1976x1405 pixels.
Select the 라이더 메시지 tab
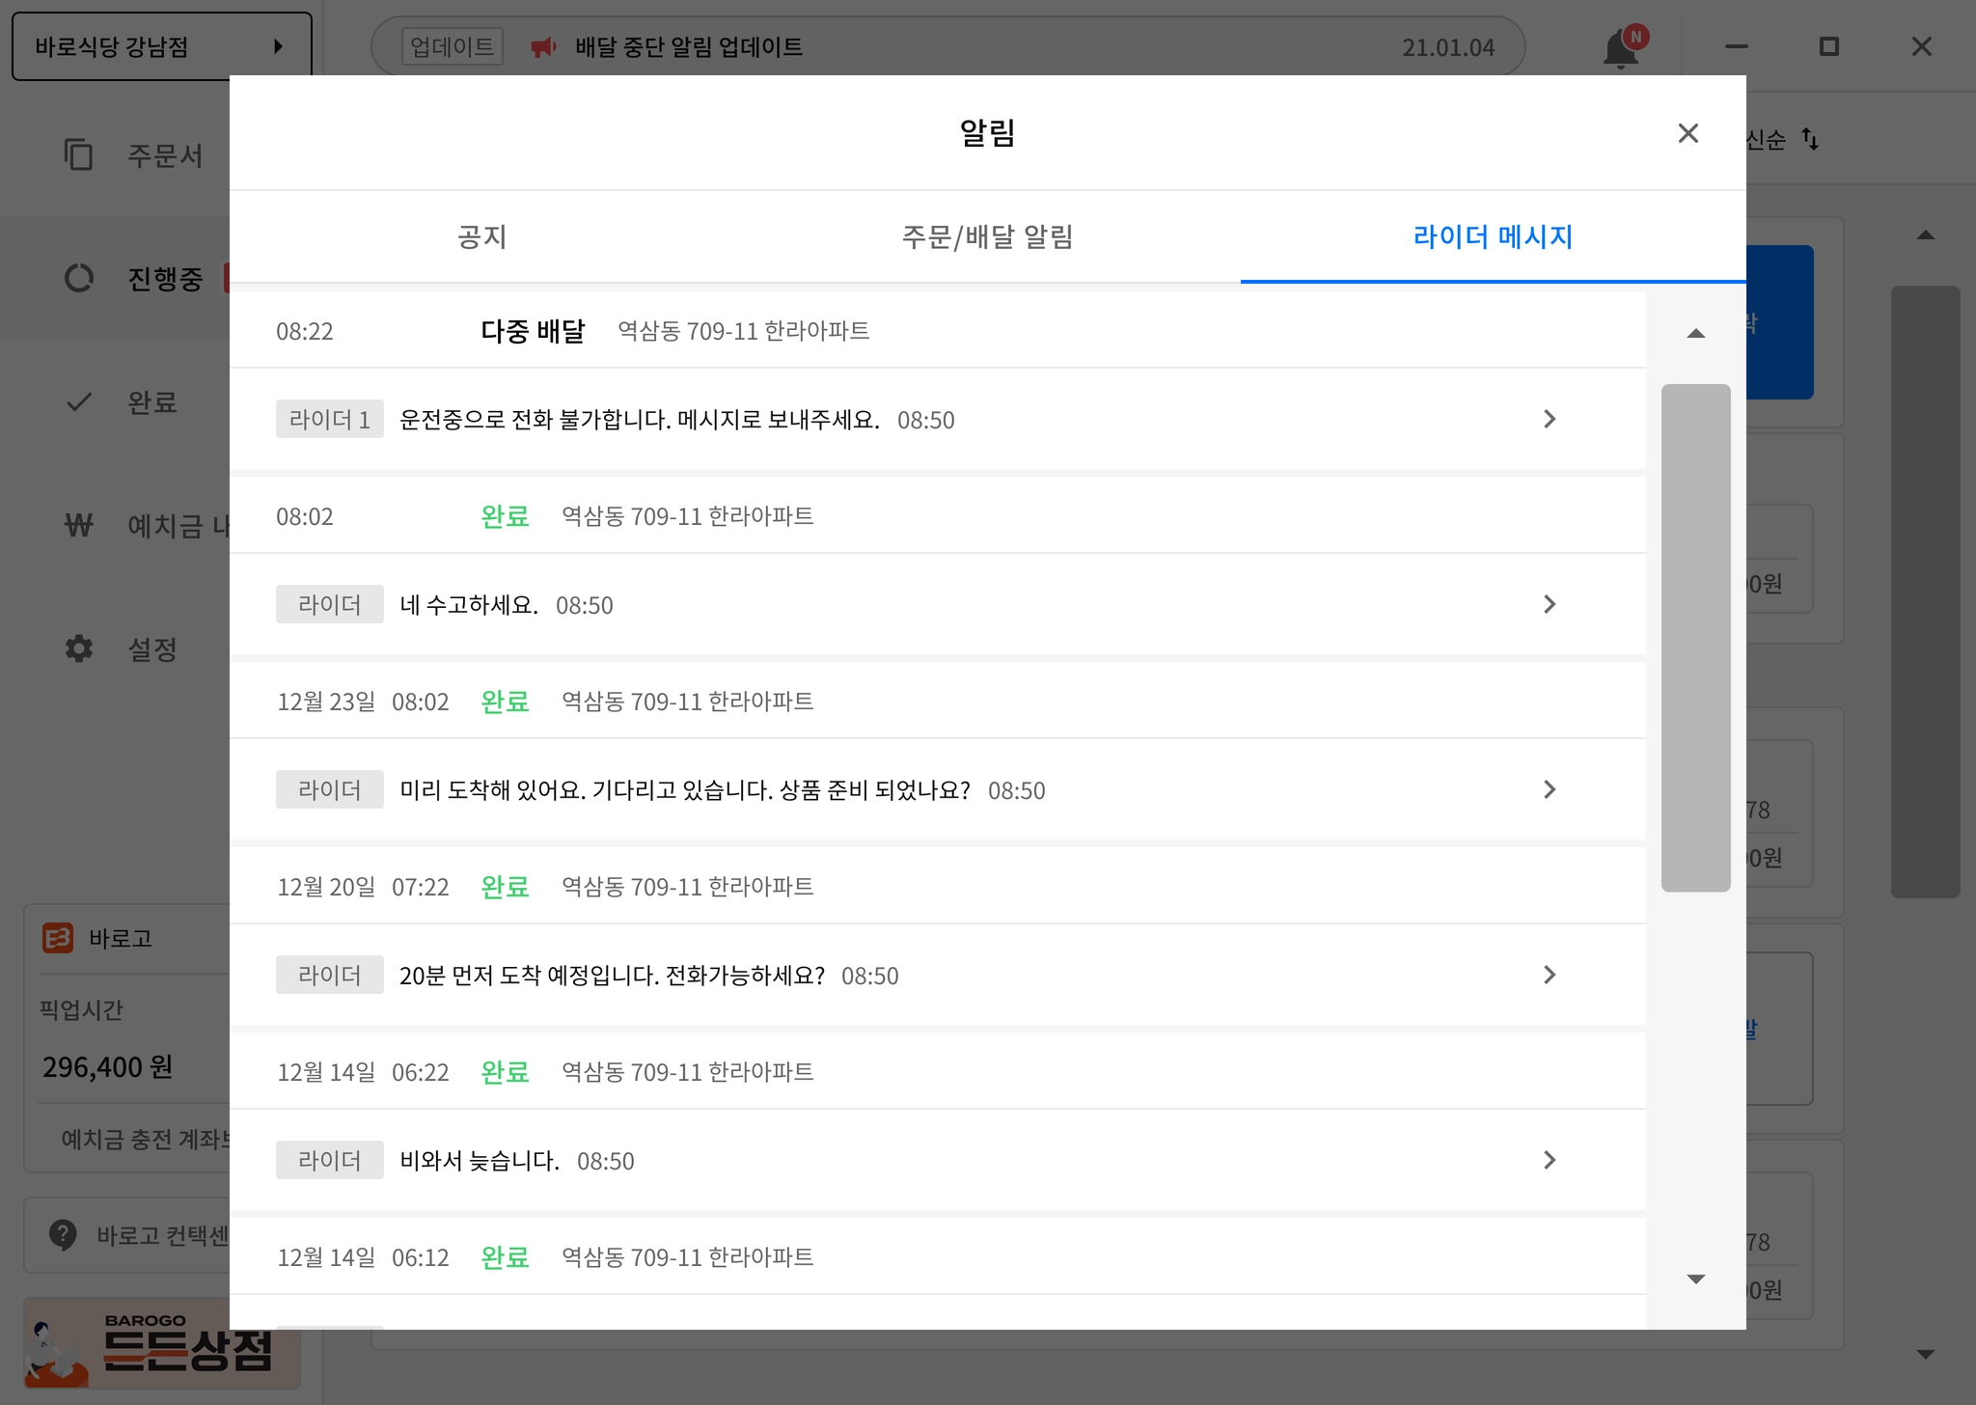tap(1492, 236)
